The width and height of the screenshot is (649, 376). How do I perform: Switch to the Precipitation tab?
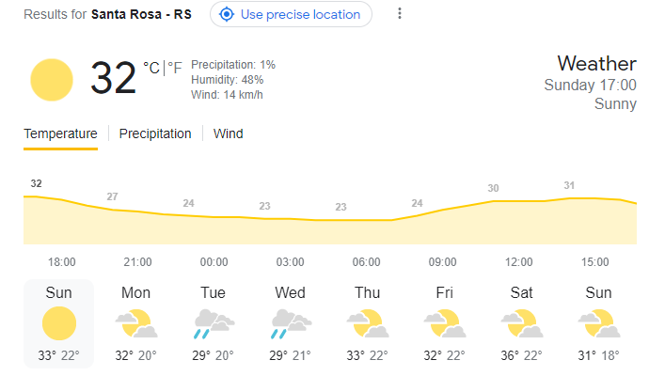click(155, 133)
